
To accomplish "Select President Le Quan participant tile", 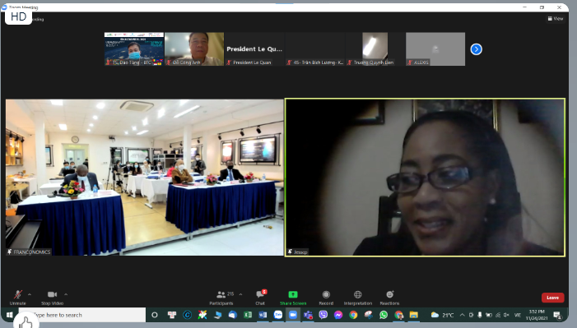I will (254, 49).
